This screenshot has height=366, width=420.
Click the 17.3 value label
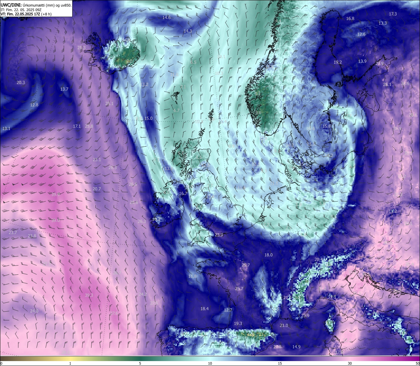pyautogui.click(x=393, y=14)
